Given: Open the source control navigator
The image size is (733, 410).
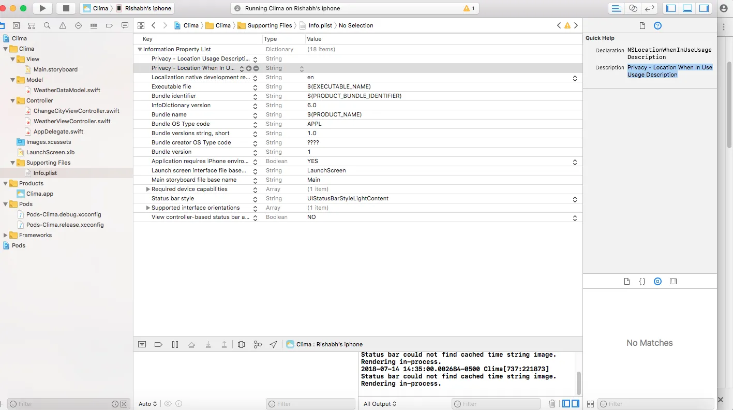Looking at the screenshot, I should pyautogui.click(x=16, y=25).
